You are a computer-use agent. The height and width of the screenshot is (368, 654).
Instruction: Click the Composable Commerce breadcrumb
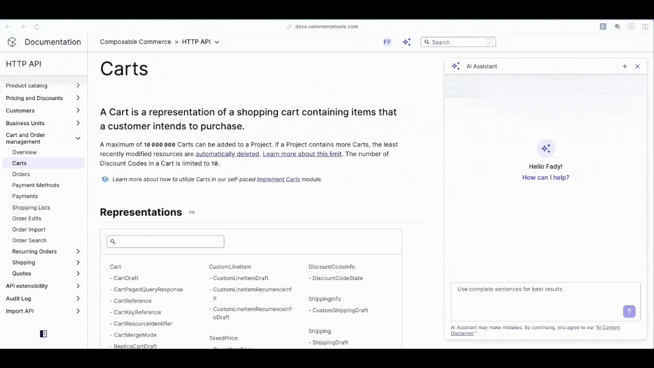pos(135,42)
